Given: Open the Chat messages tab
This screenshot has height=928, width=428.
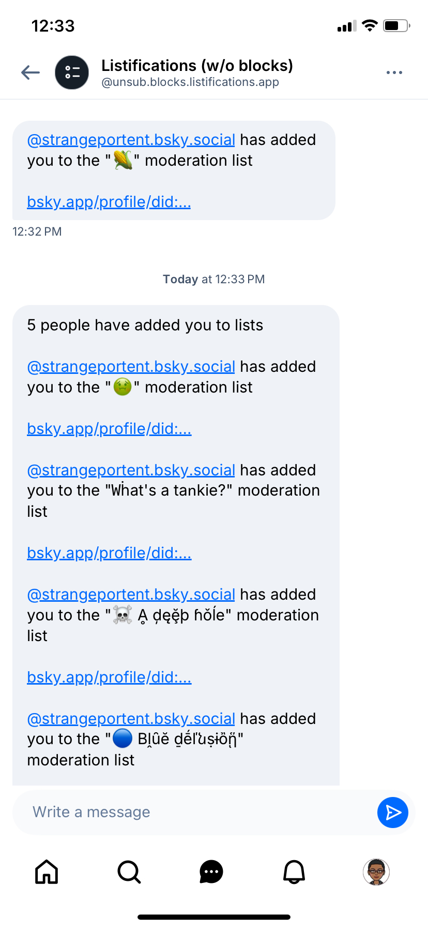Looking at the screenshot, I should (211, 872).
